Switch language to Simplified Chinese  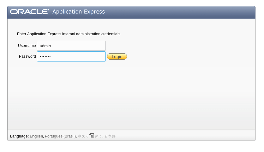pyautogui.click(x=90, y=136)
